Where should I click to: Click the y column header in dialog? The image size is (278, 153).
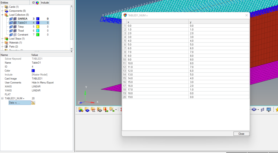pos(219,22)
